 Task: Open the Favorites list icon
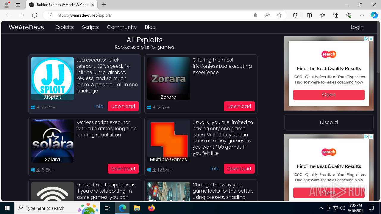323,15
